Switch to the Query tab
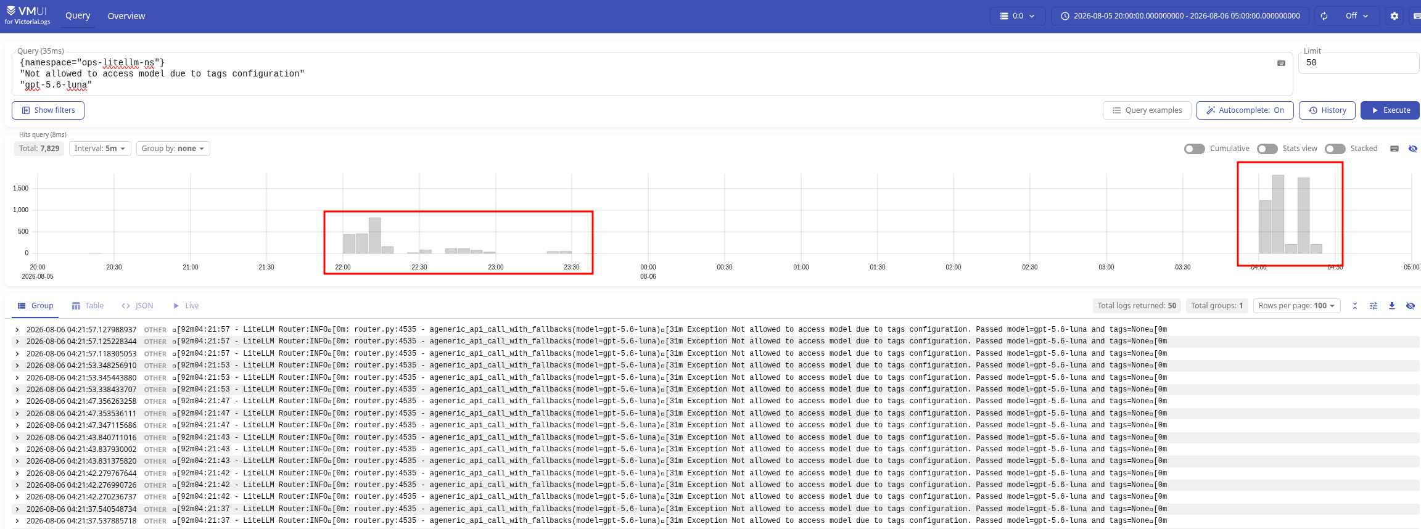The width and height of the screenshot is (1421, 529). 78,16
